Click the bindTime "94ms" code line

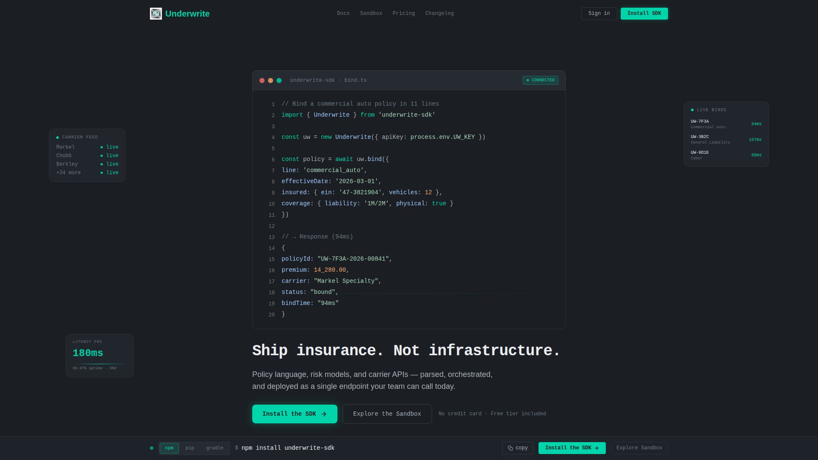pos(310,303)
